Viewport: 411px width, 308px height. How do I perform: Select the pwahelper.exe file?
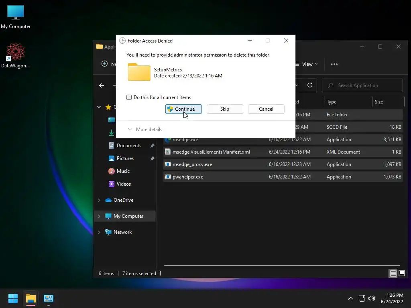point(283,177)
